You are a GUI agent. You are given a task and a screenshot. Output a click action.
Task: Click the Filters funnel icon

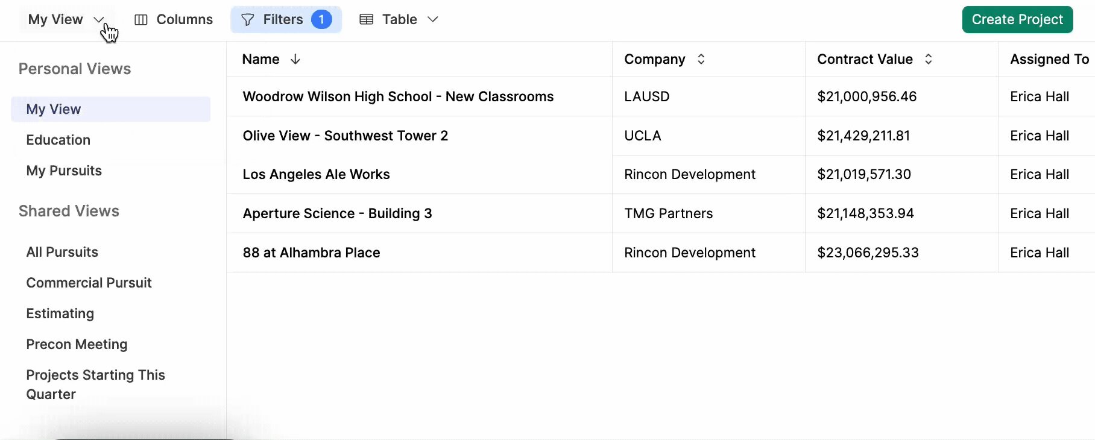pos(248,20)
